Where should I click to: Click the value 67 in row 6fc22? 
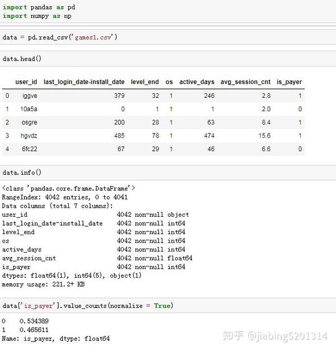pos(121,149)
